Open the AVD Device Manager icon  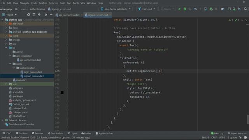[x=234, y=9]
